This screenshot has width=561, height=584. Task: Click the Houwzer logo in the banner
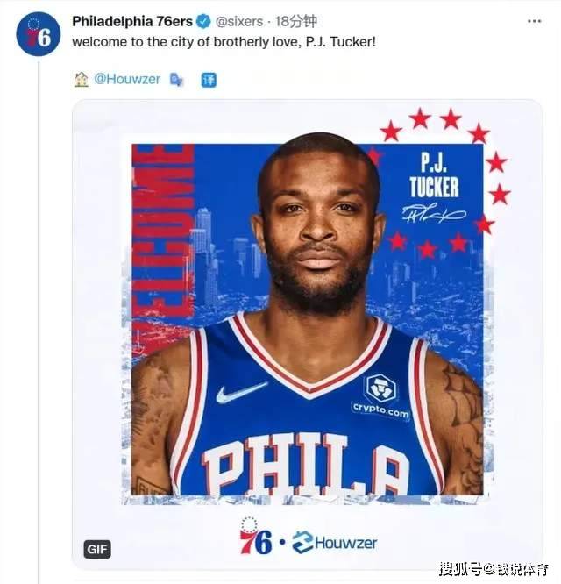tap(334, 542)
